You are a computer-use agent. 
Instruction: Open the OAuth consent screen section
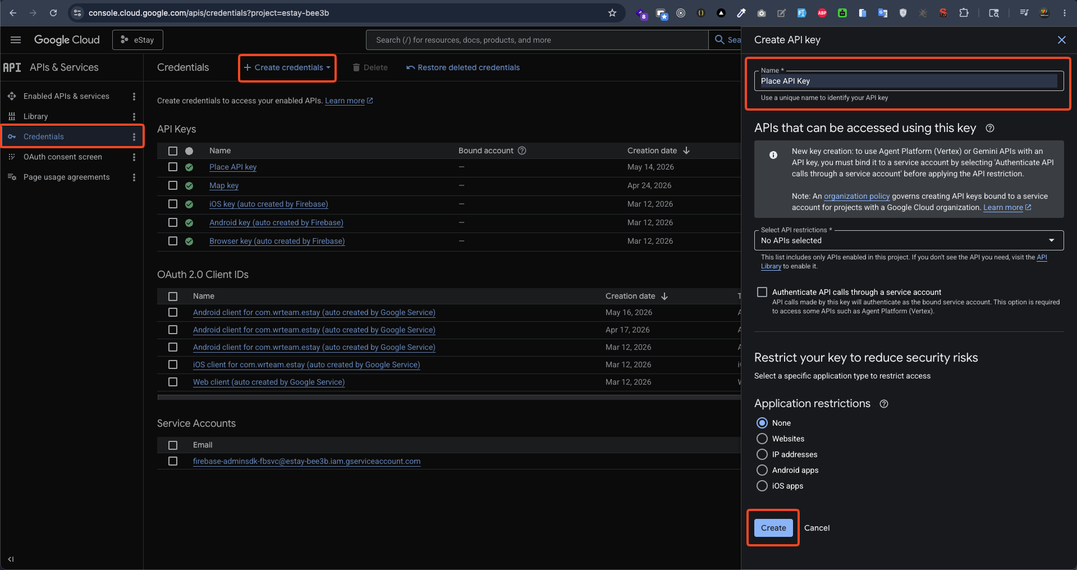[63, 157]
